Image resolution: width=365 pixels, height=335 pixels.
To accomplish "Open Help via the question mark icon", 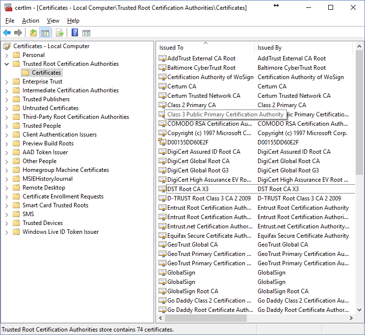I will click(x=75, y=33).
